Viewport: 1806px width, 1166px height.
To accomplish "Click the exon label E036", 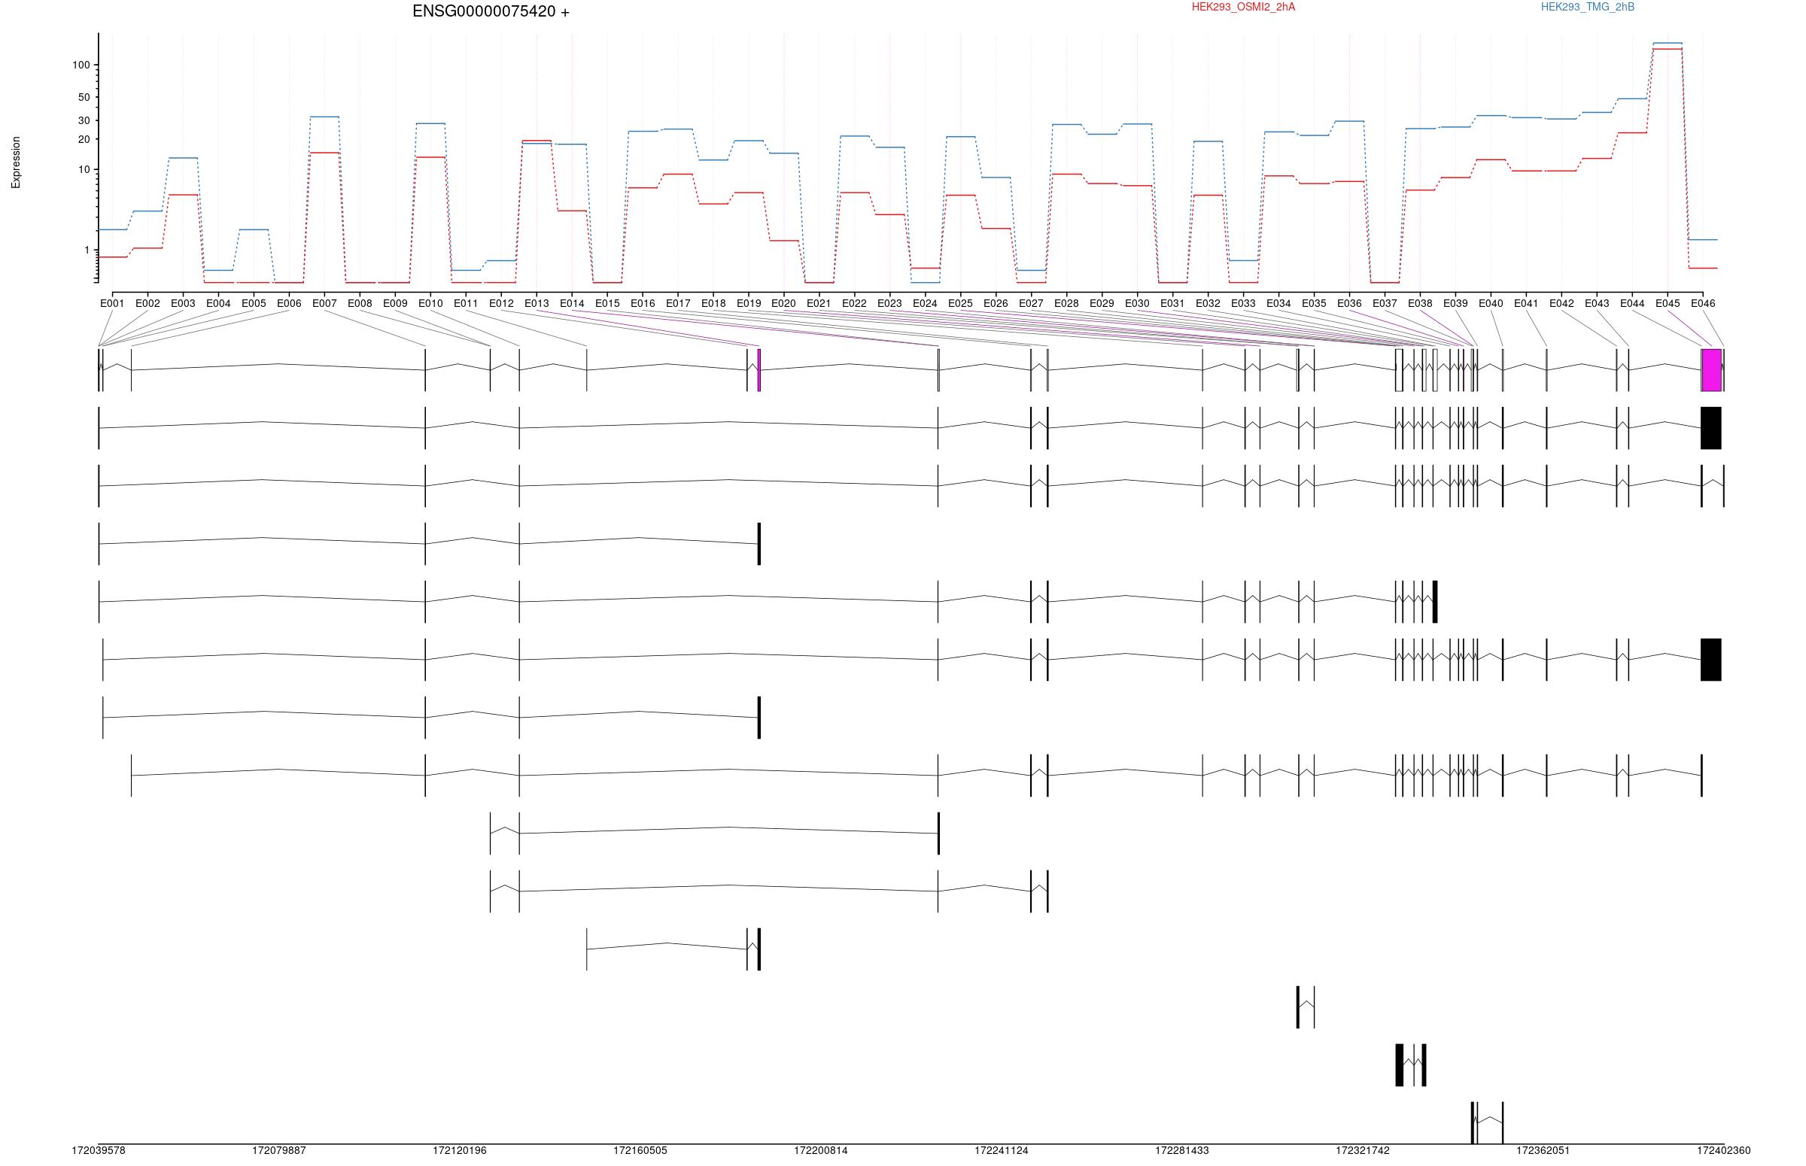I will (x=1348, y=304).
